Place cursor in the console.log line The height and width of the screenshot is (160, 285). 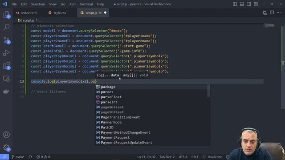[147, 81]
